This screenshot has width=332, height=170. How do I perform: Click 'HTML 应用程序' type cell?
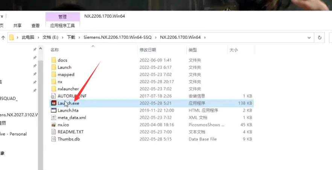[204, 110]
